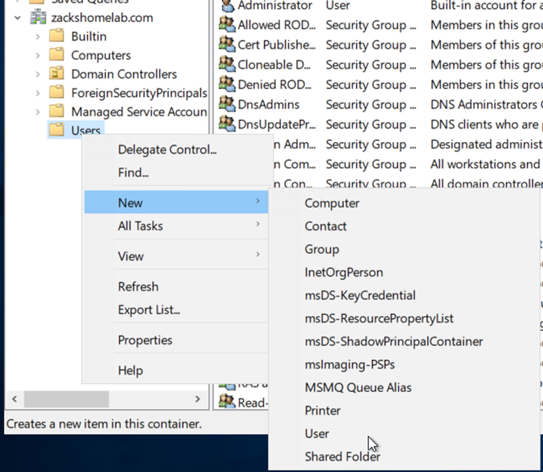Select the Domain Controllers tree label
543x472 pixels.
pos(124,74)
